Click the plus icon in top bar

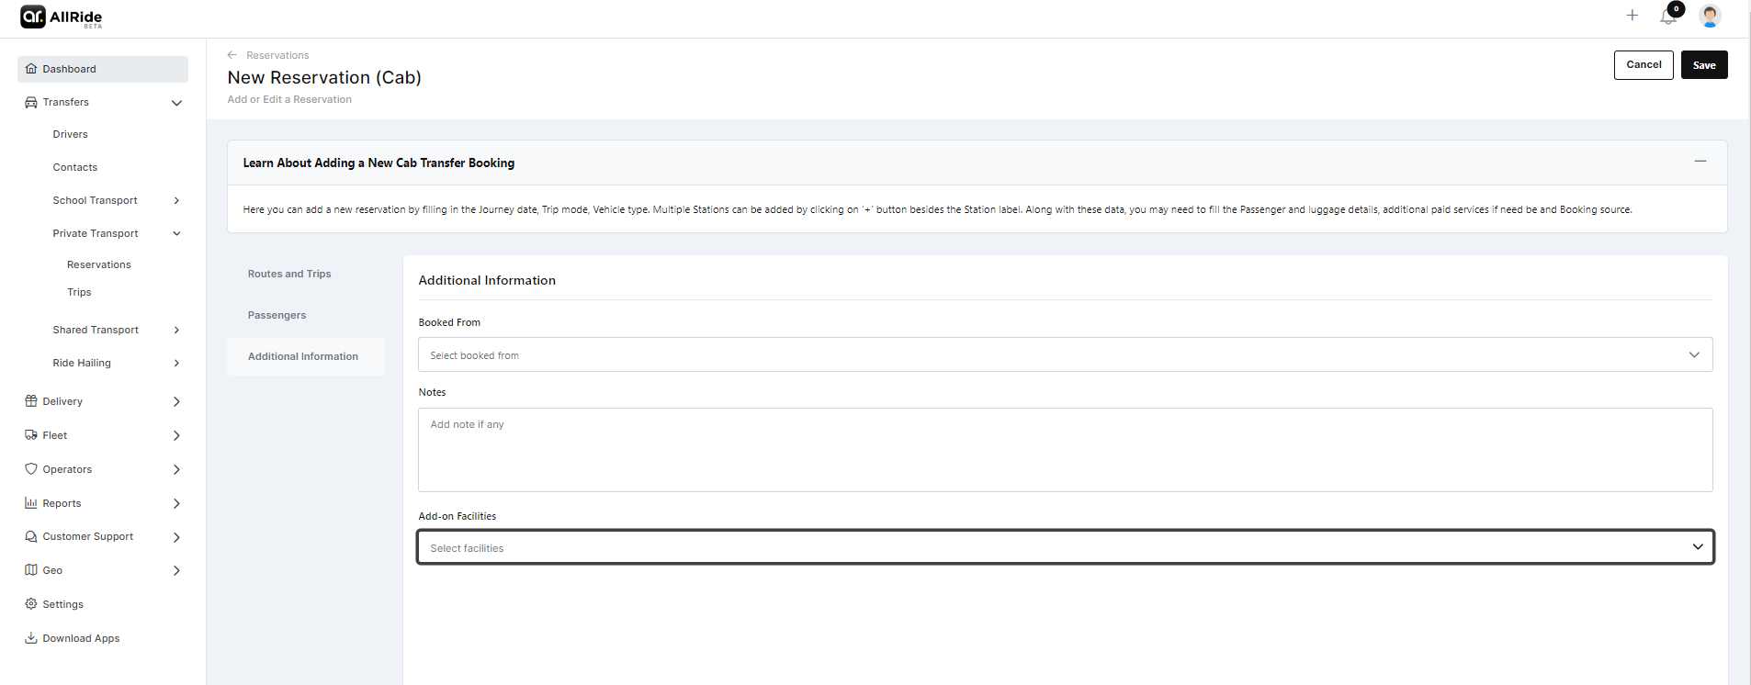pos(1632,16)
